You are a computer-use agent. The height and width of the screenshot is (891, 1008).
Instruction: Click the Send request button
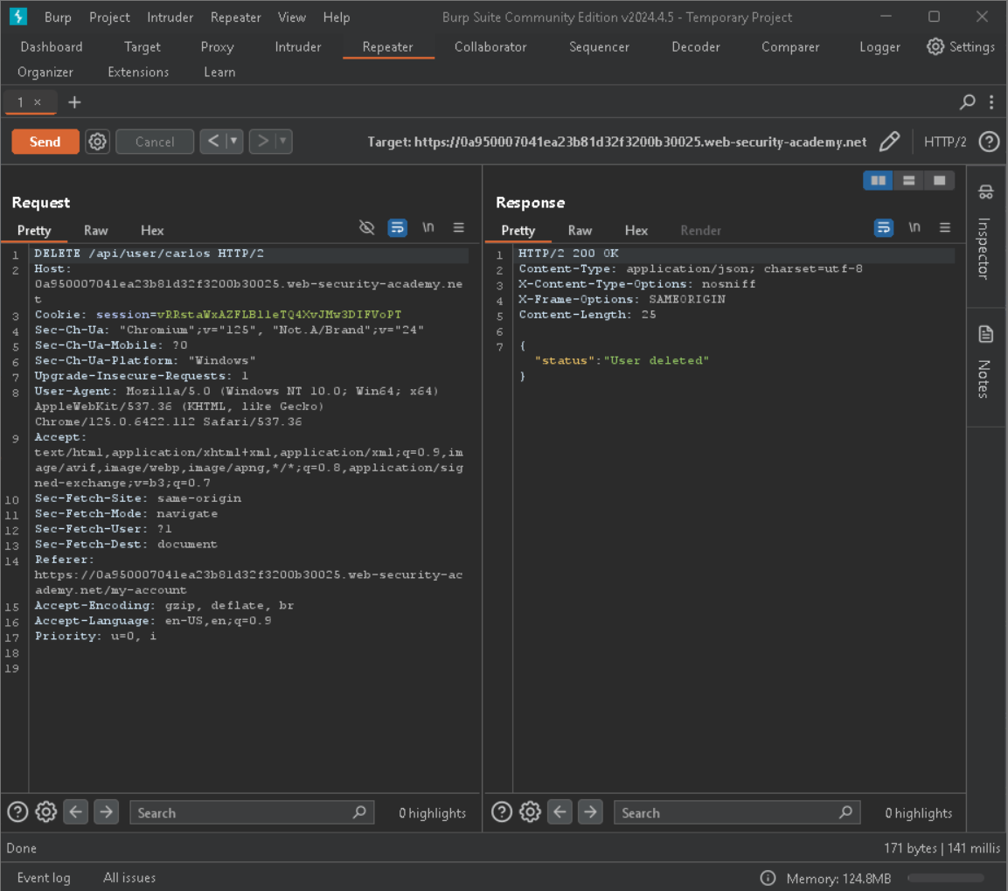click(45, 142)
